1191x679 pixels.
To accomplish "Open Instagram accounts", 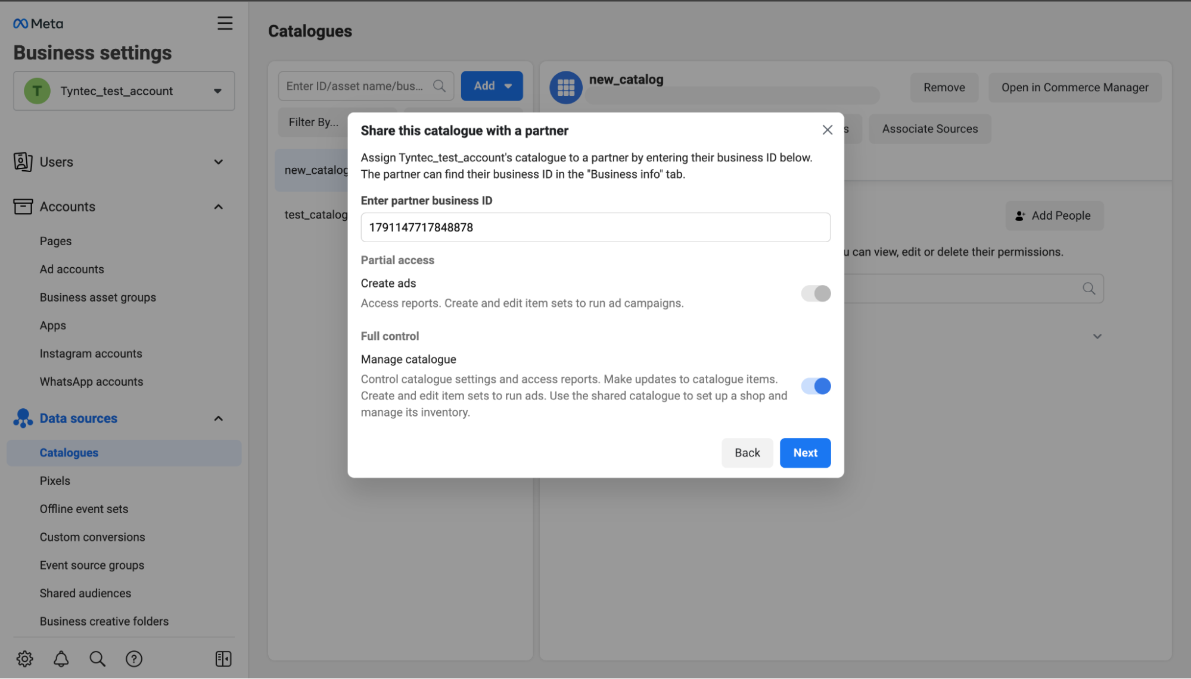I will coord(91,353).
